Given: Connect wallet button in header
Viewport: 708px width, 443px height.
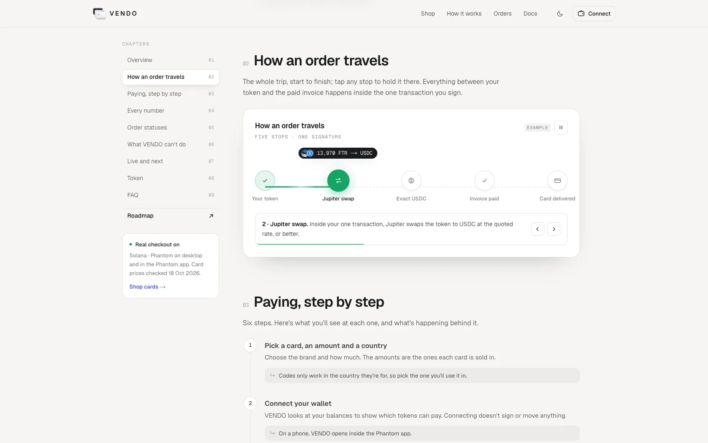Looking at the screenshot, I should tap(594, 14).
